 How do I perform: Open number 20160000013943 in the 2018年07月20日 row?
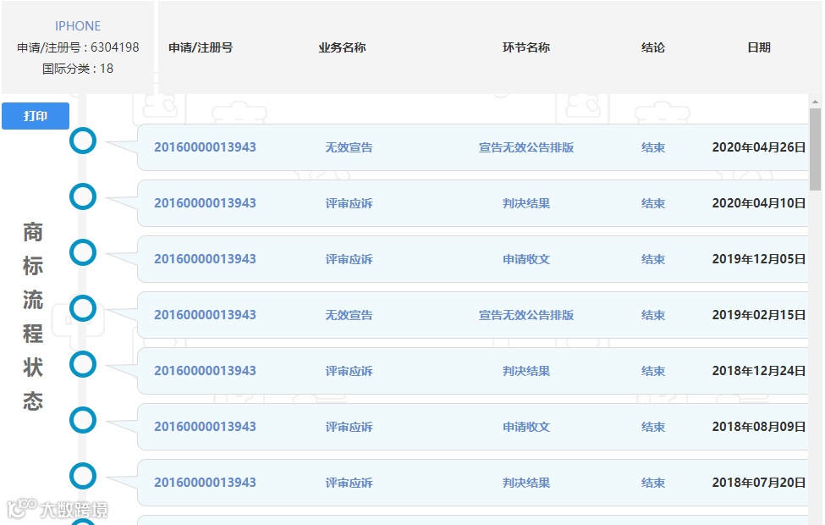(206, 483)
